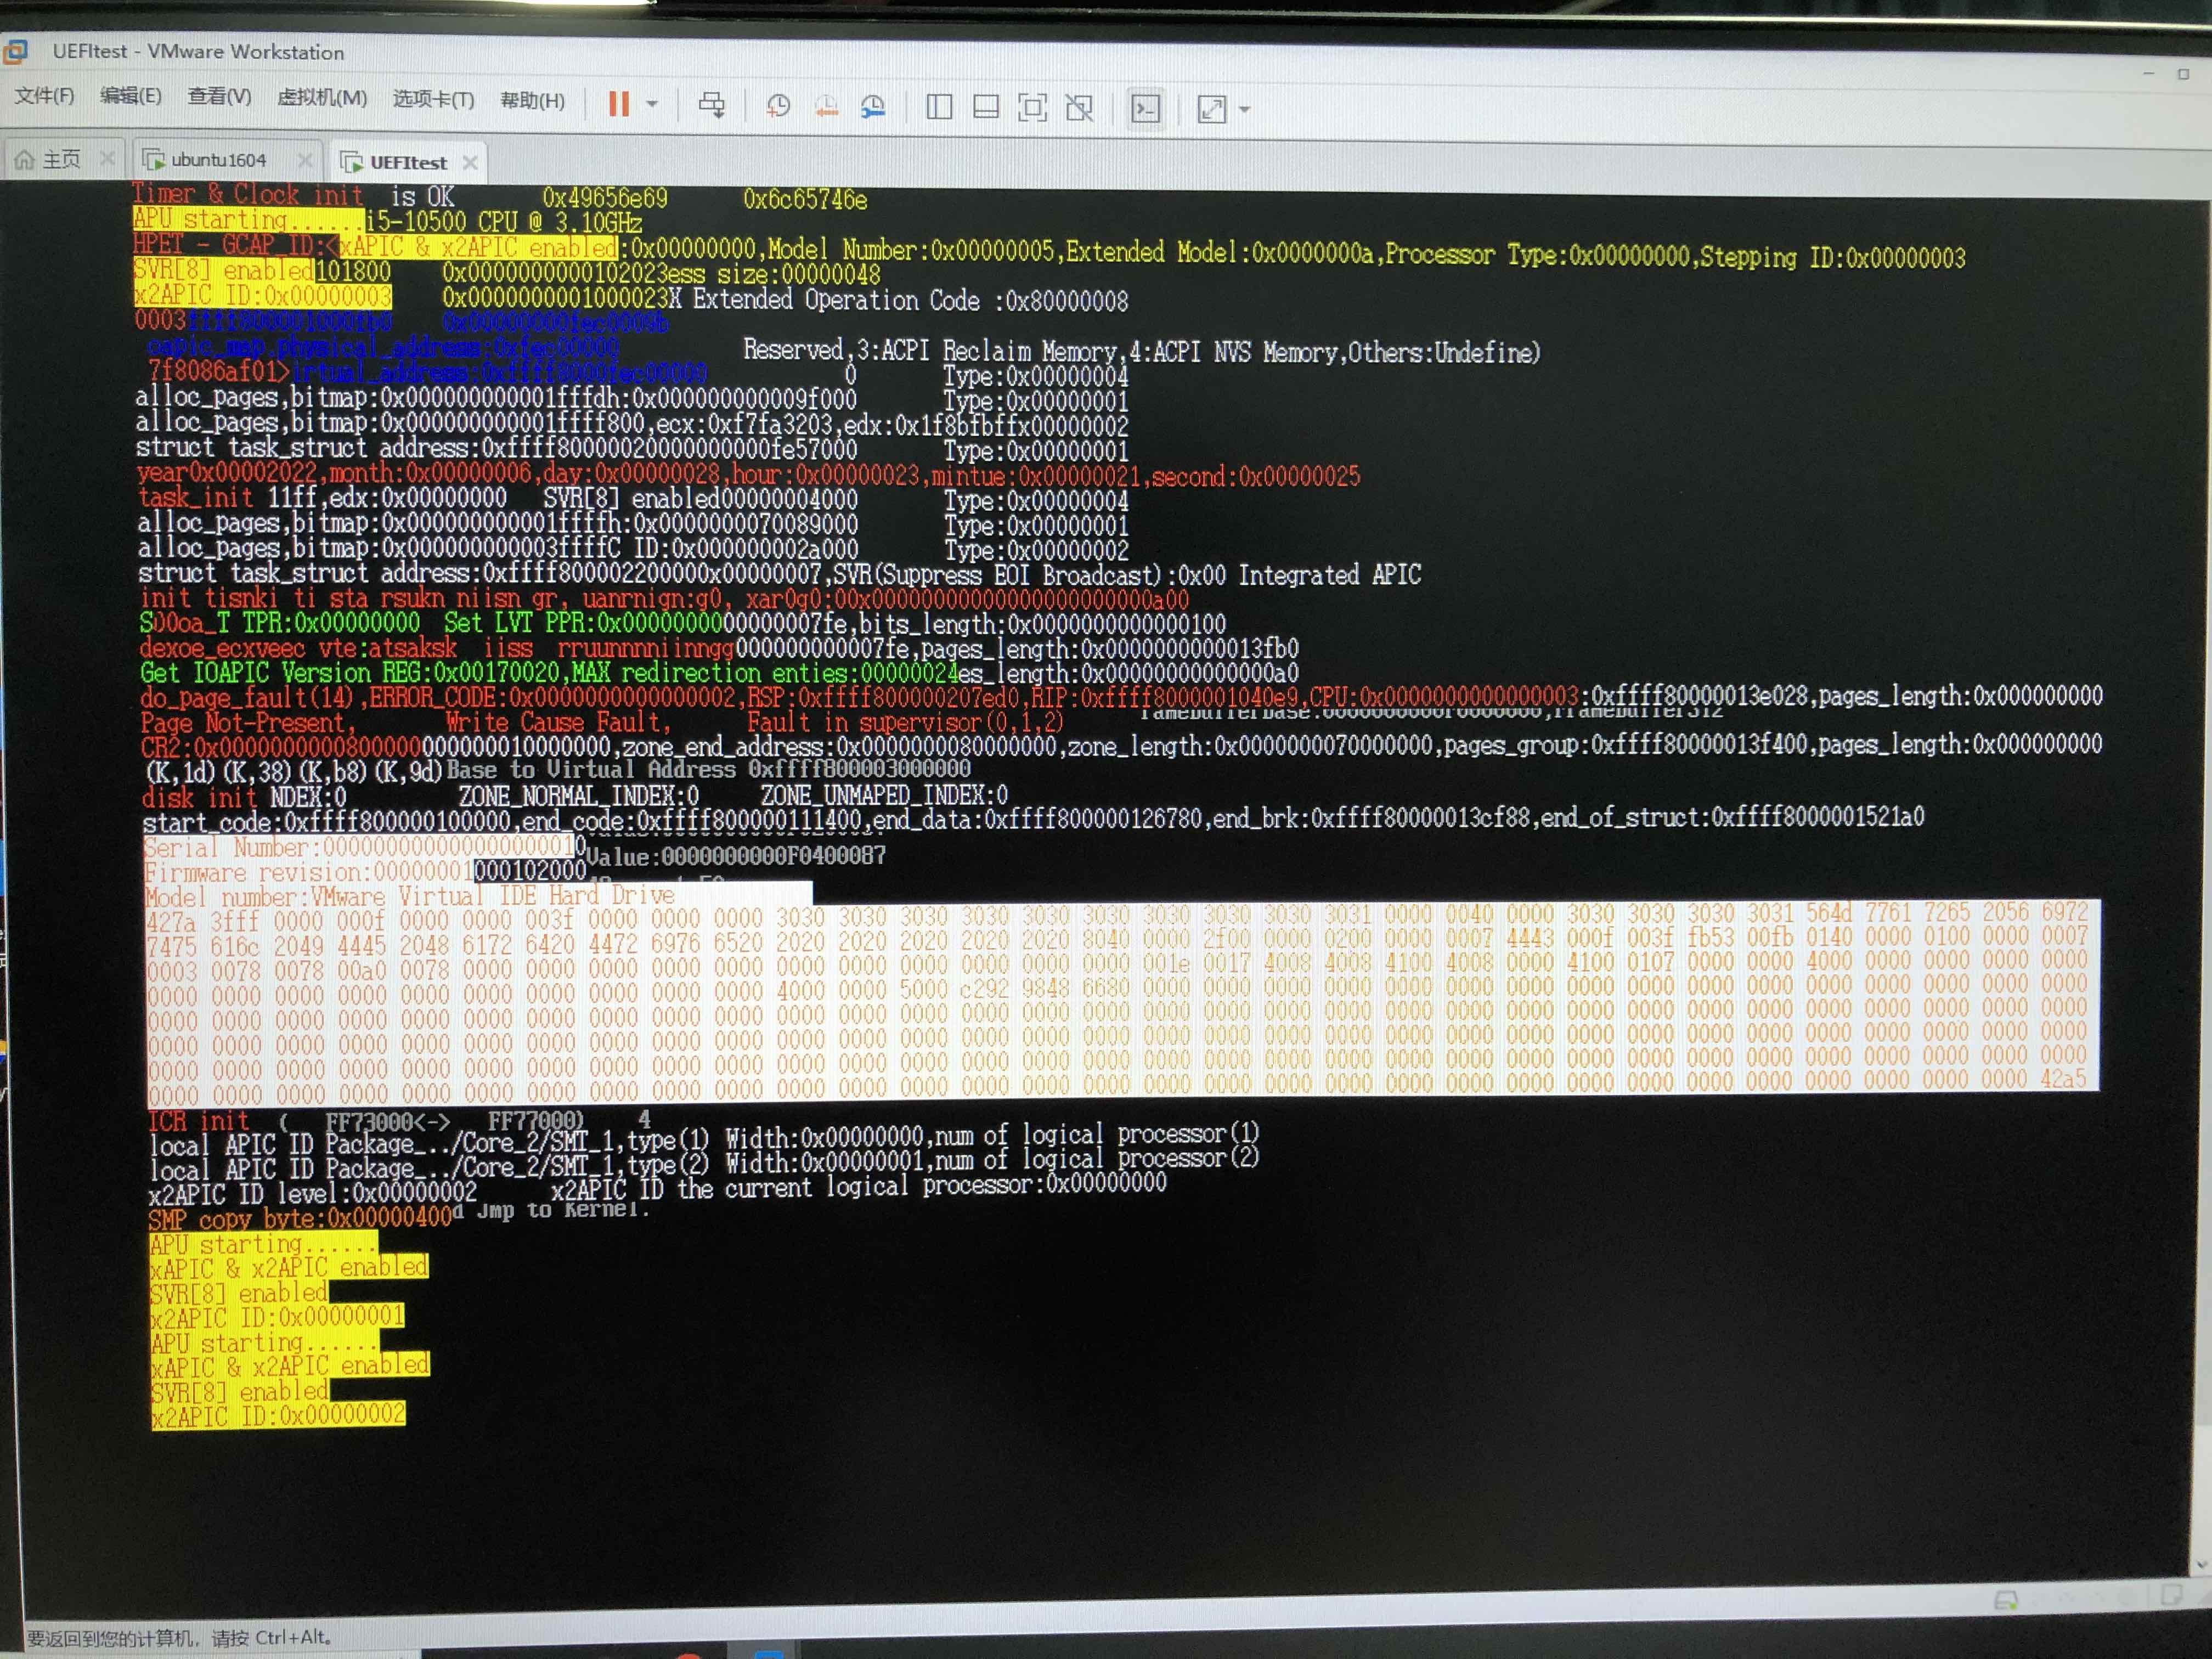Toggle Unity mode icon
The image size is (2212, 1659).
coord(1079,108)
